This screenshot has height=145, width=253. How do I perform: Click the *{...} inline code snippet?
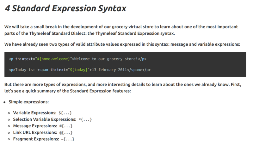point(85,119)
